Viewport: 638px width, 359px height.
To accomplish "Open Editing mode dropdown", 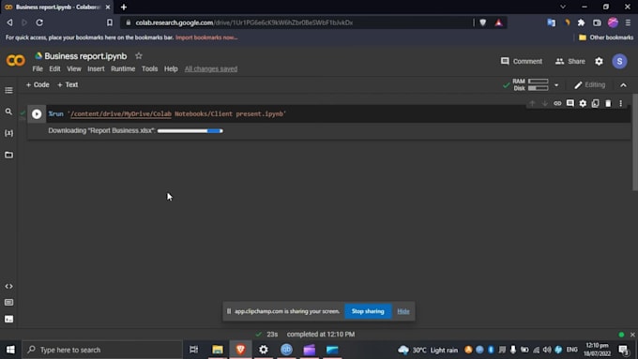I will pos(590,85).
